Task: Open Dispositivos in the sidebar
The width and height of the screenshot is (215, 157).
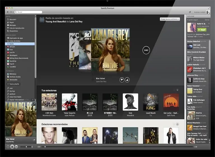Action: pyautogui.click(x=13, y=31)
